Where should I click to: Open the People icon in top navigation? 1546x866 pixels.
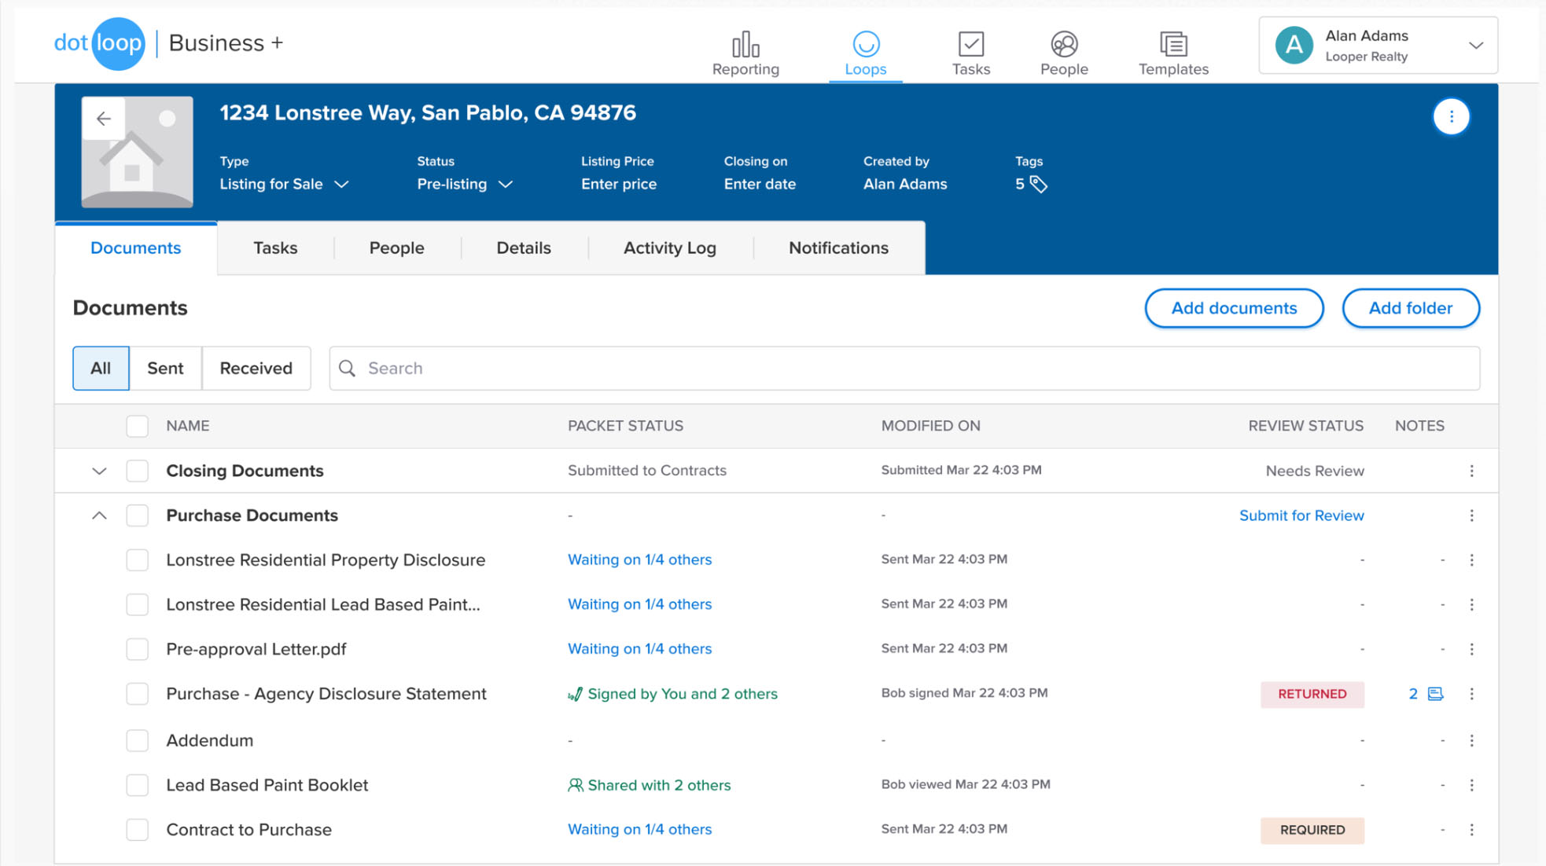click(1063, 45)
